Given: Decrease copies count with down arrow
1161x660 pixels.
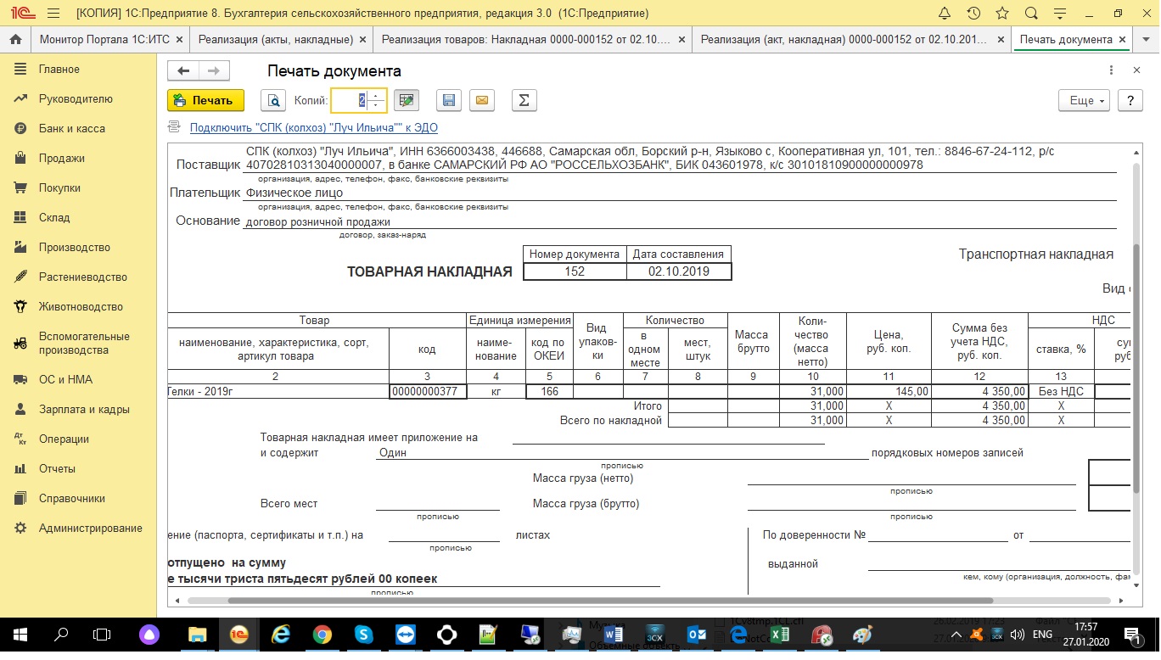Looking at the screenshot, I should click(x=376, y=106).
